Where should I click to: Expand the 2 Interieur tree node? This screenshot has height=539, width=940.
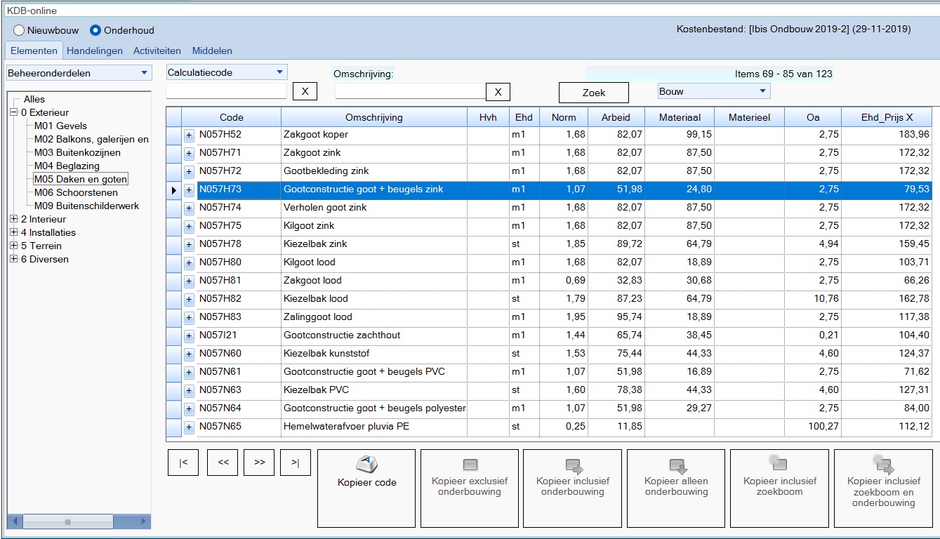14,219
